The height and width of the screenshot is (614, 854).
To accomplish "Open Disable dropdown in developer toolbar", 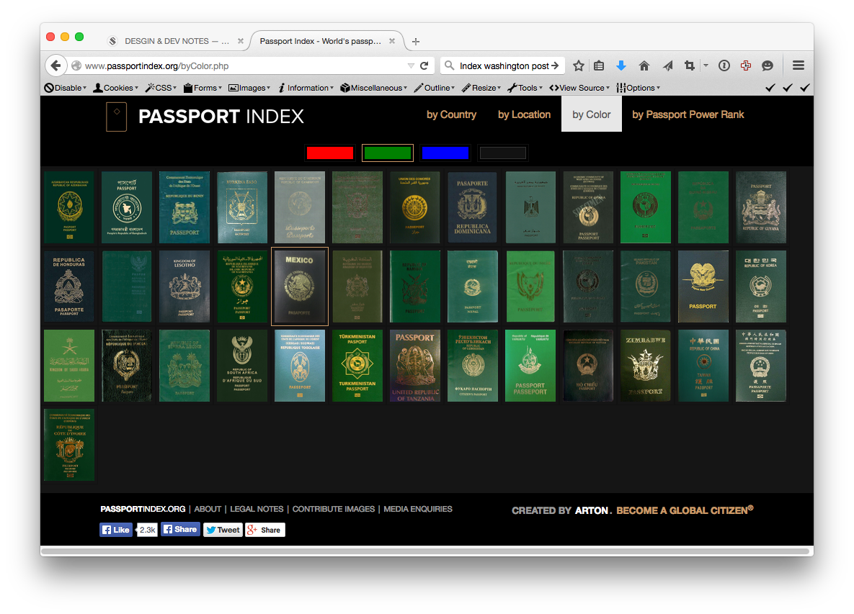I will tap(66, 88).
